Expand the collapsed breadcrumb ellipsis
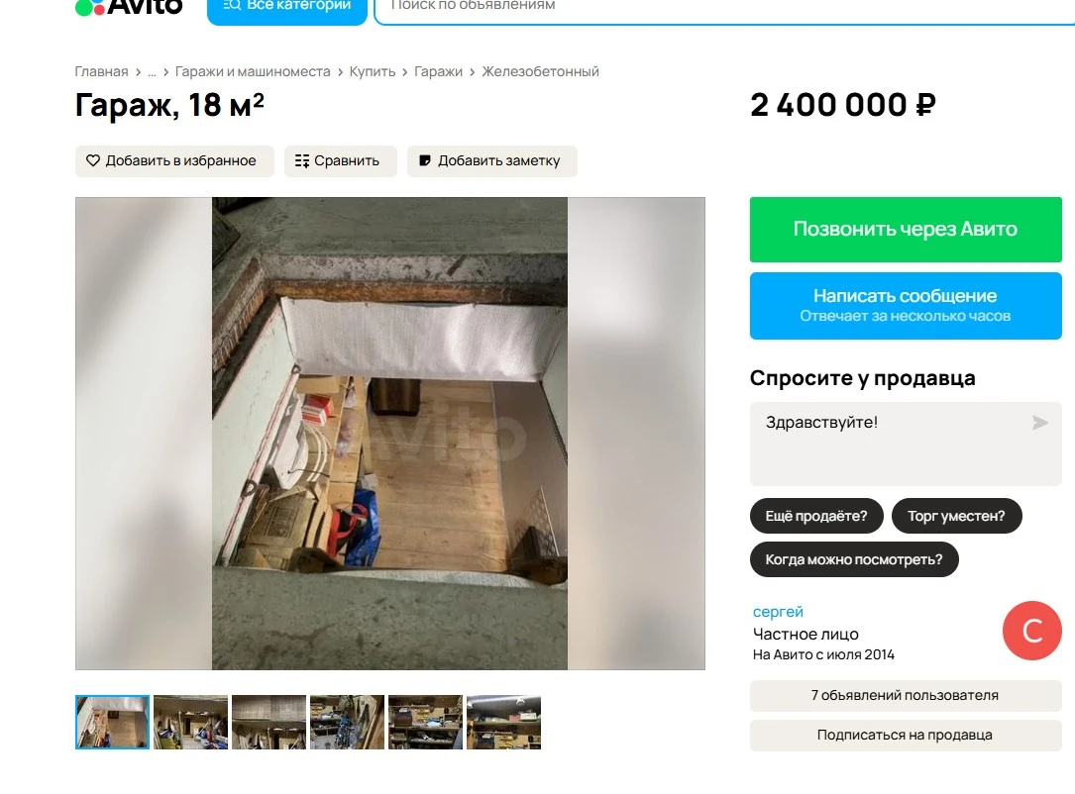Image resolution: width=1075 pixels, height=794 pixels. (152, 71)
